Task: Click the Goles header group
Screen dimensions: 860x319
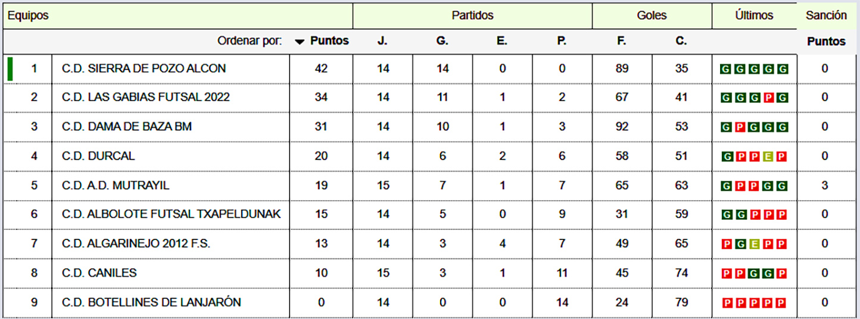Action: click(x=652, y=16)
